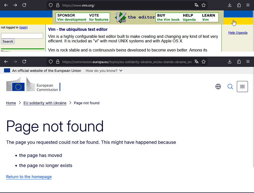Click the EU flag icon in official banner
254x193 pixels.
tap(7, 70)
